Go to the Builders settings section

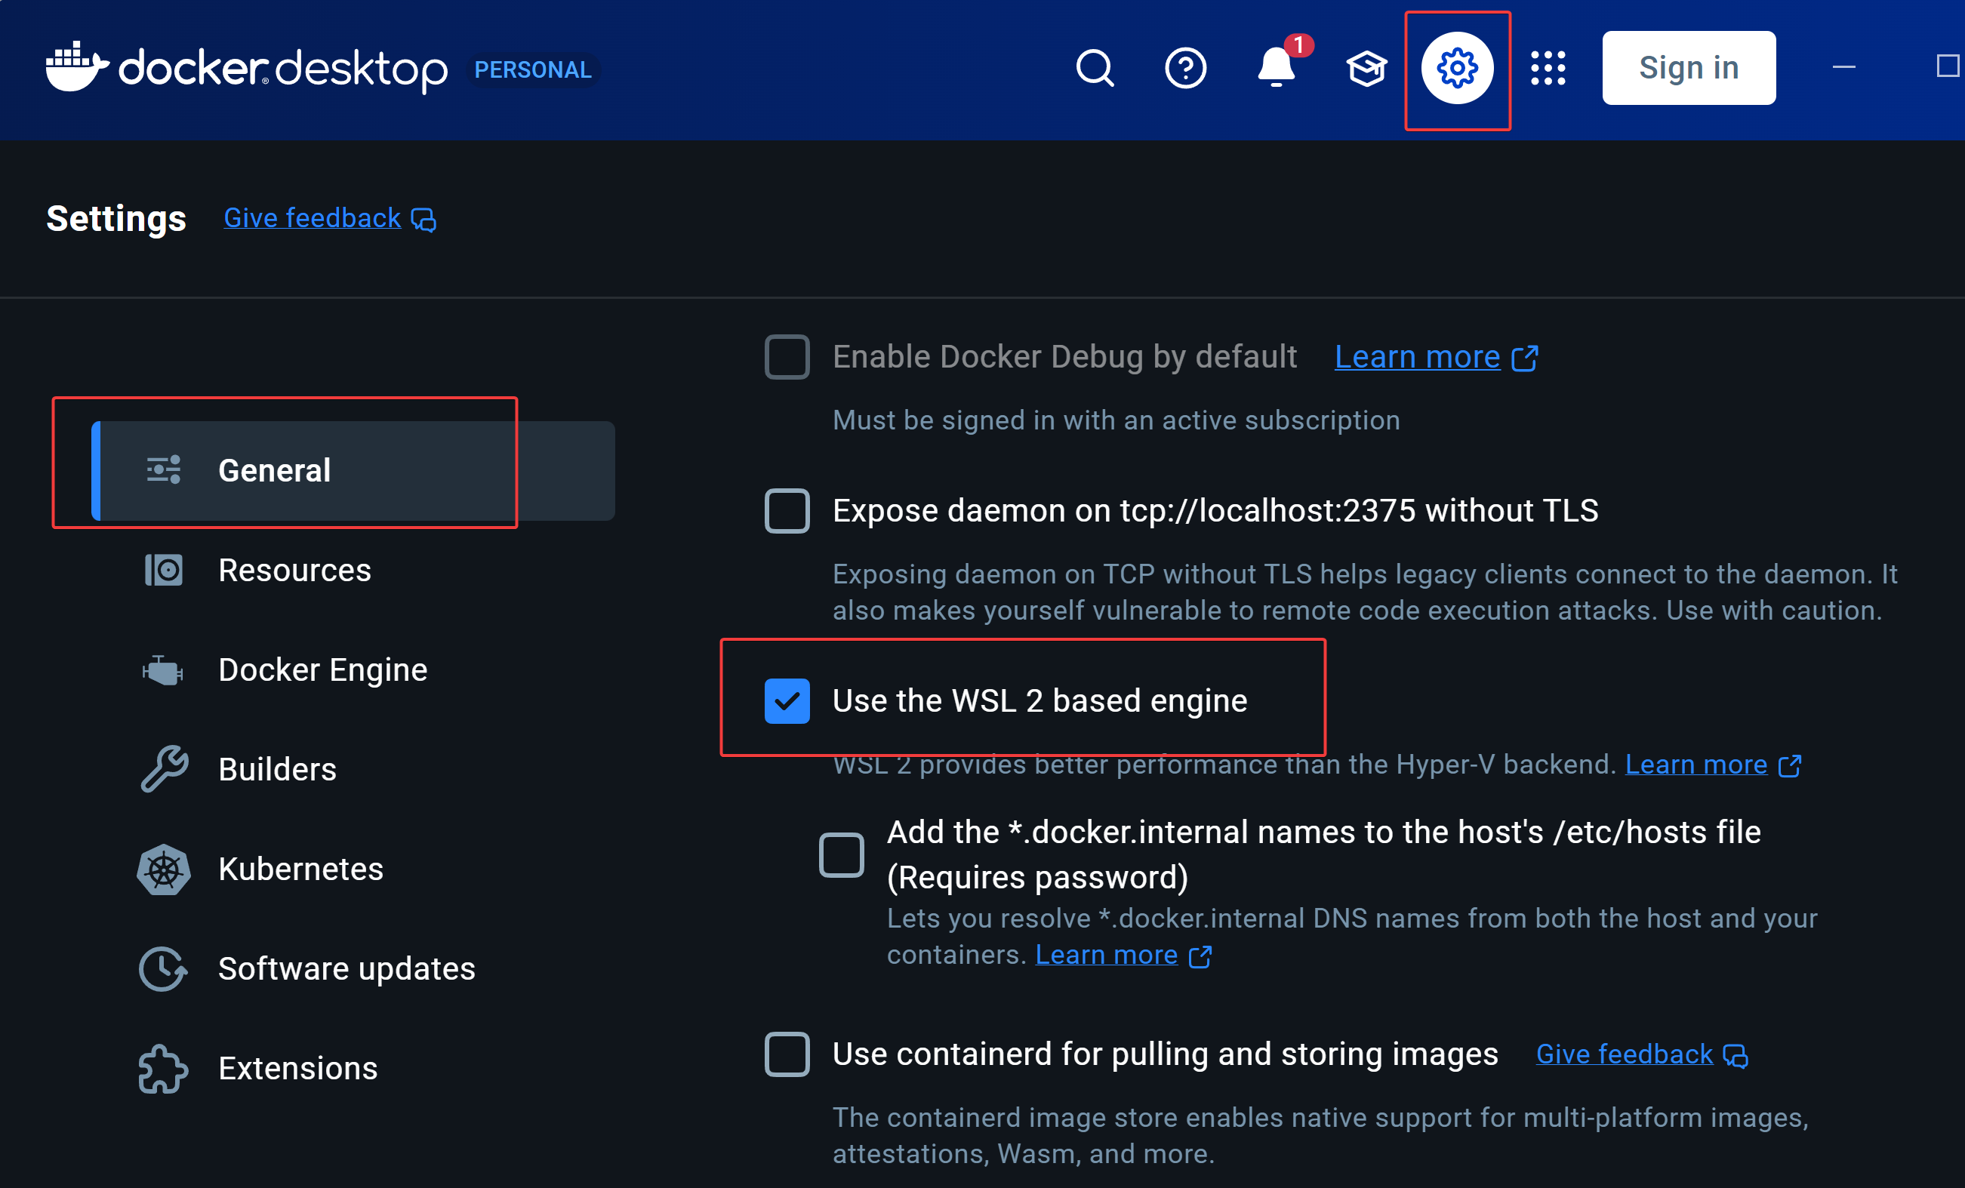353,769
